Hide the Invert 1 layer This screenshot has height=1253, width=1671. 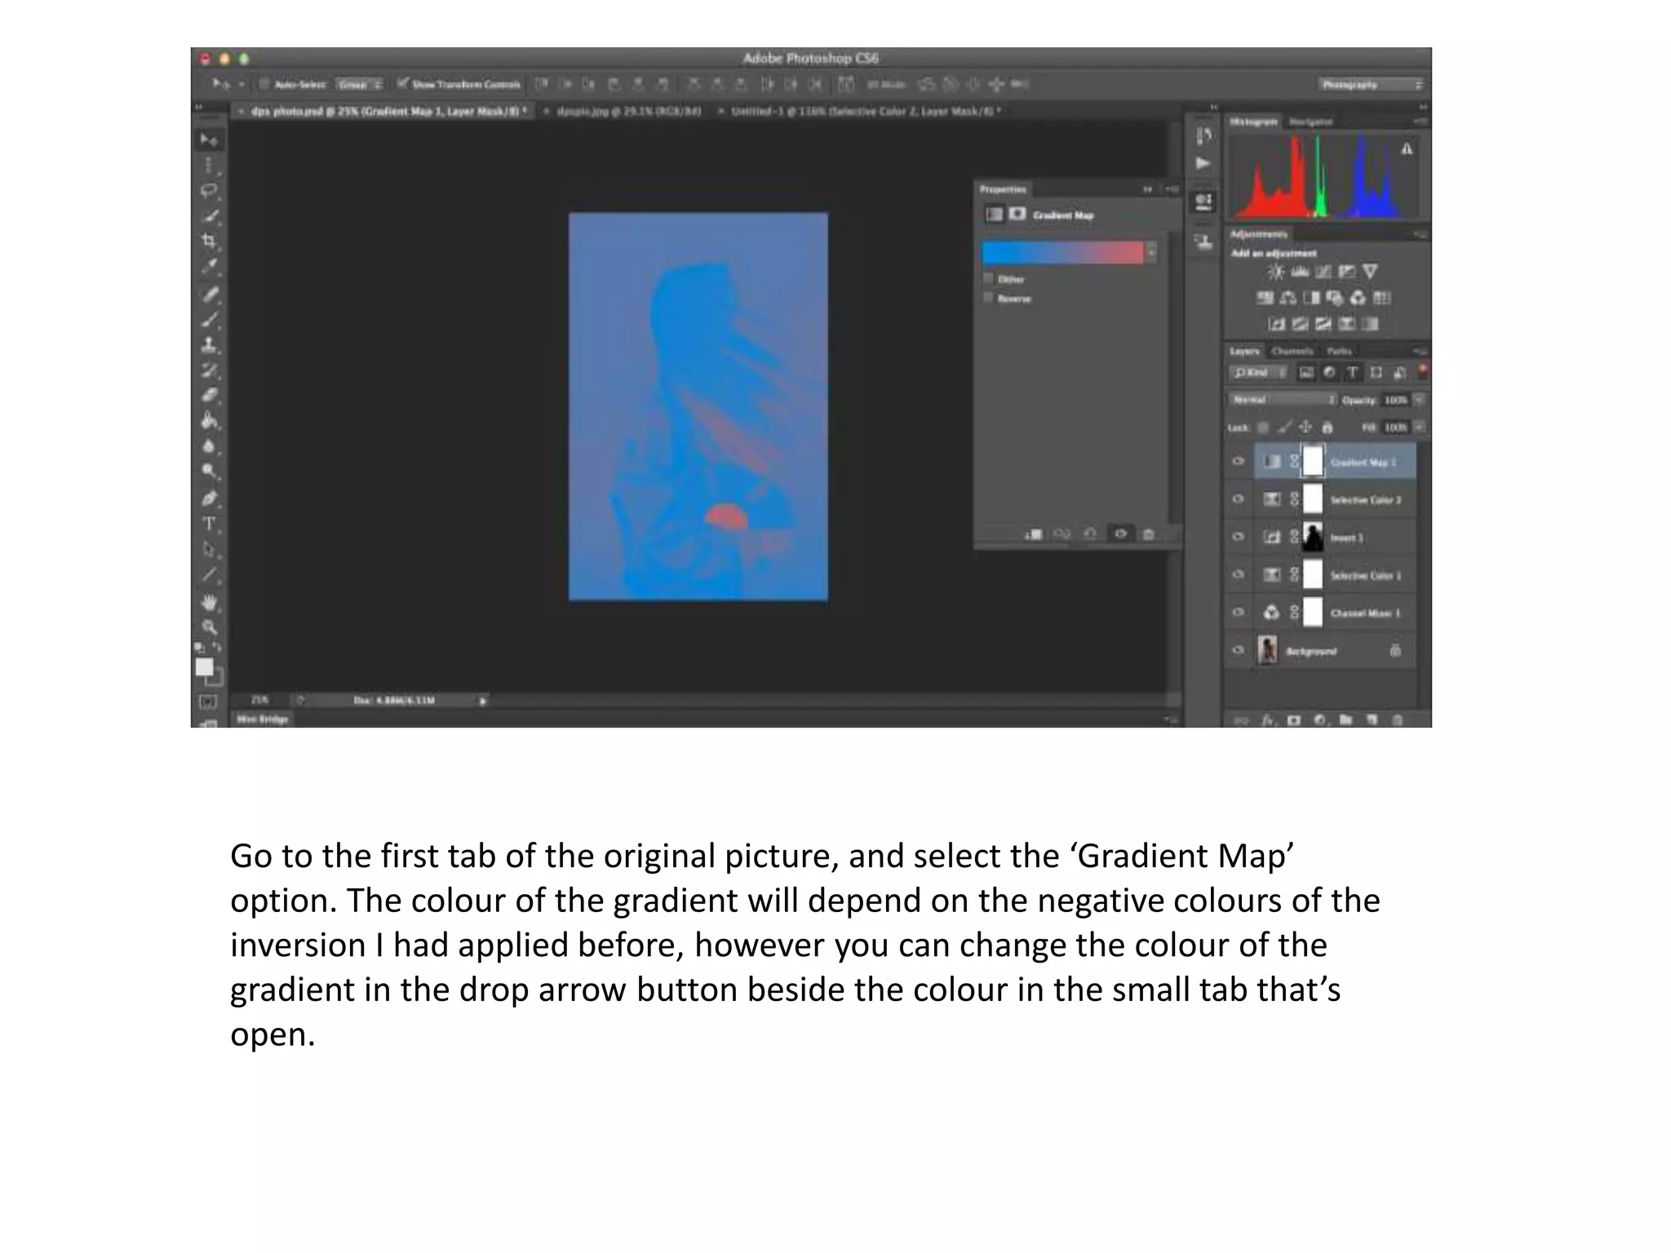tap(1238, 538)
